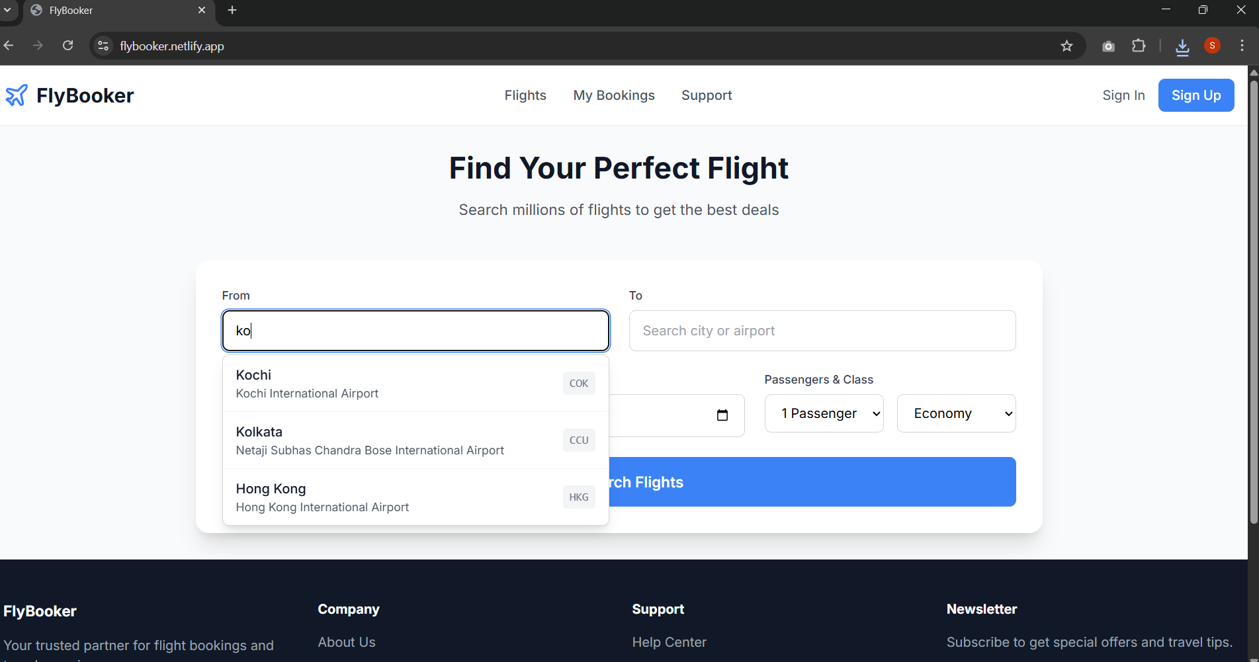Open the calendar icon in the date field
The height and width of the screenshot is (662, 1259).
(723, 415)
